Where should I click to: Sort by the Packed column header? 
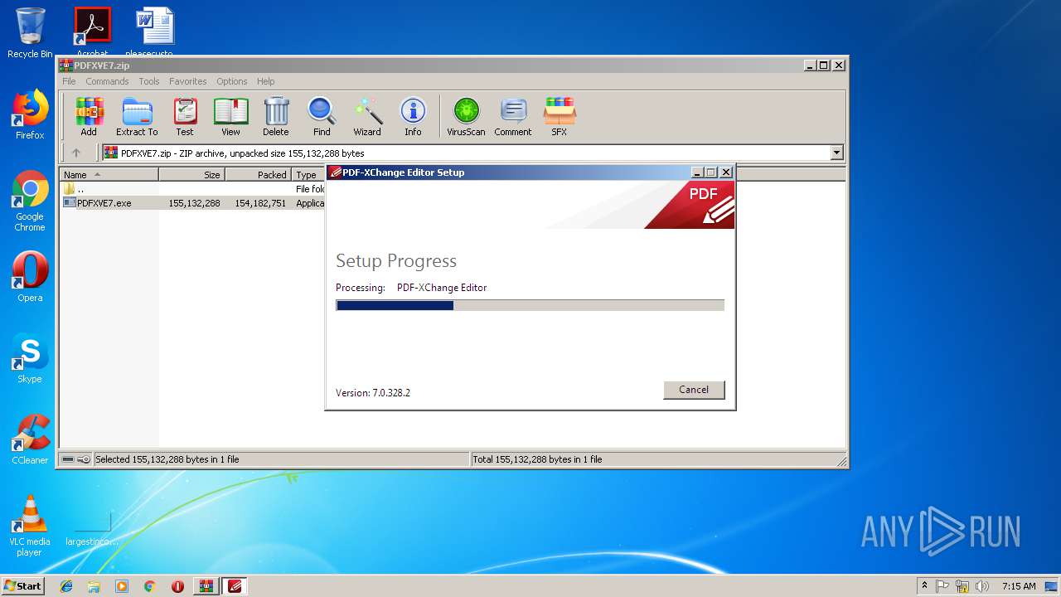point(258,174)
